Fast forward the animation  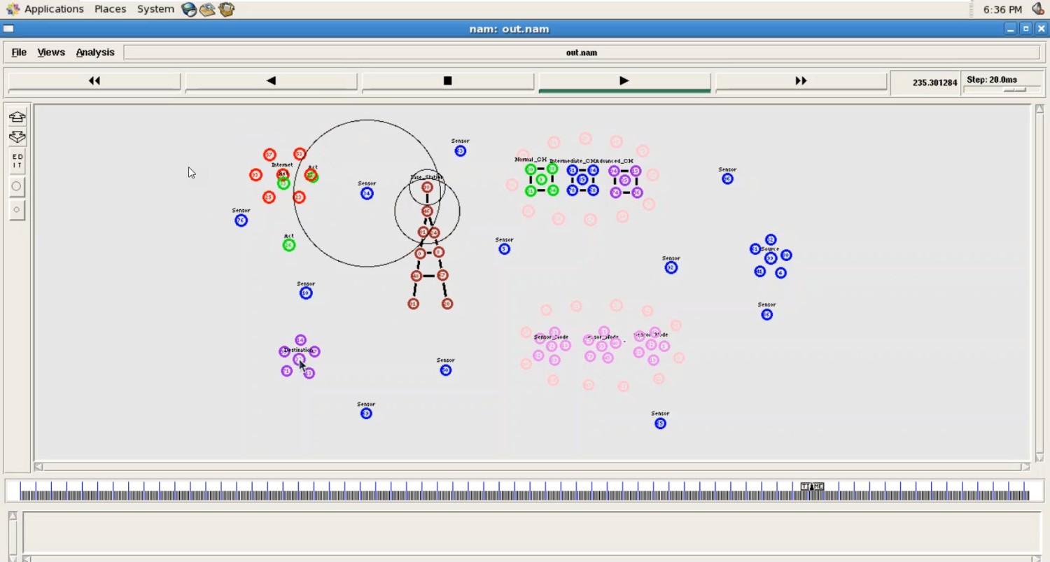801,81
